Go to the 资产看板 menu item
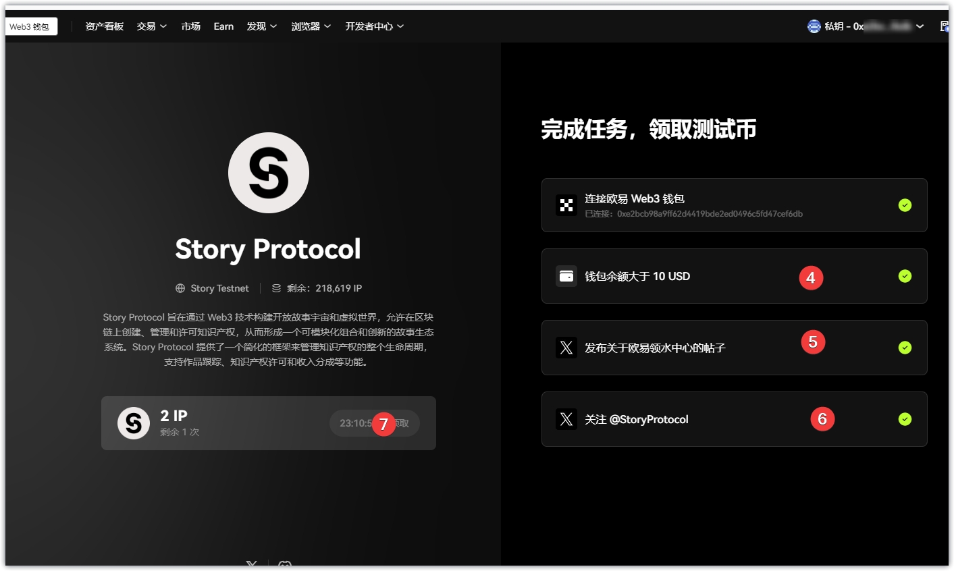Image resolution: width=954 pixels, height=571 pixels. [104, 26]
